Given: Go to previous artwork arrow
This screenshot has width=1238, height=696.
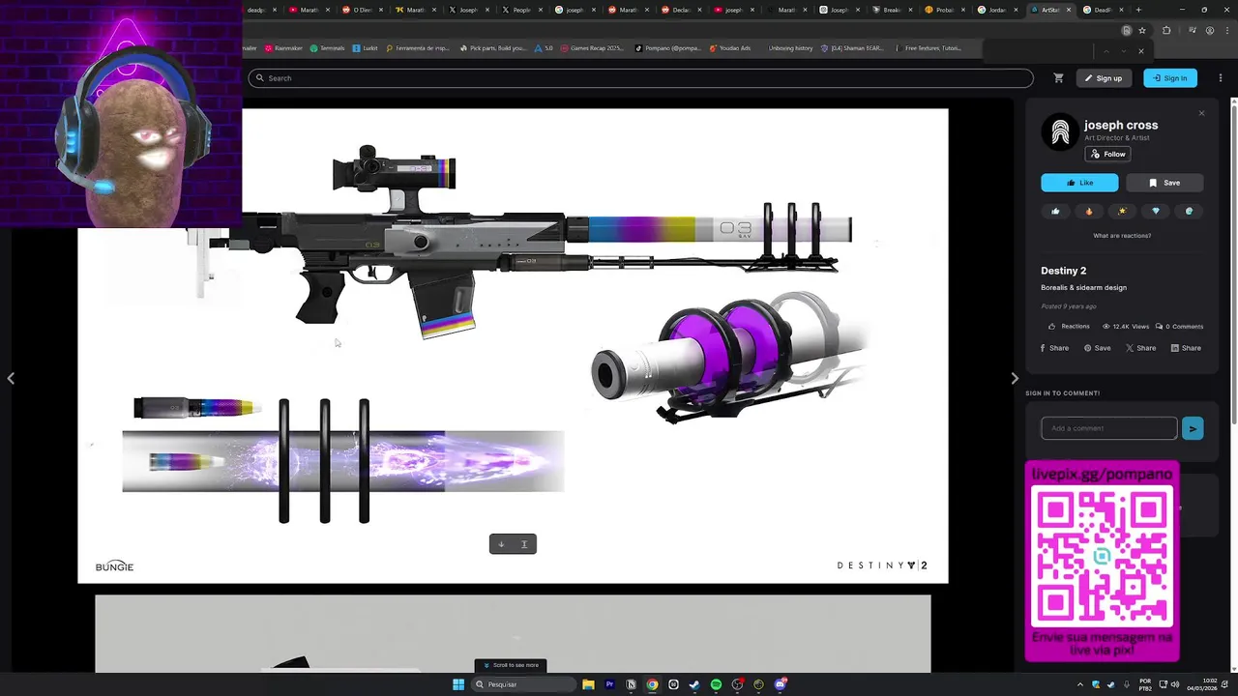Looking at the screenshot, I should [11, 378].
